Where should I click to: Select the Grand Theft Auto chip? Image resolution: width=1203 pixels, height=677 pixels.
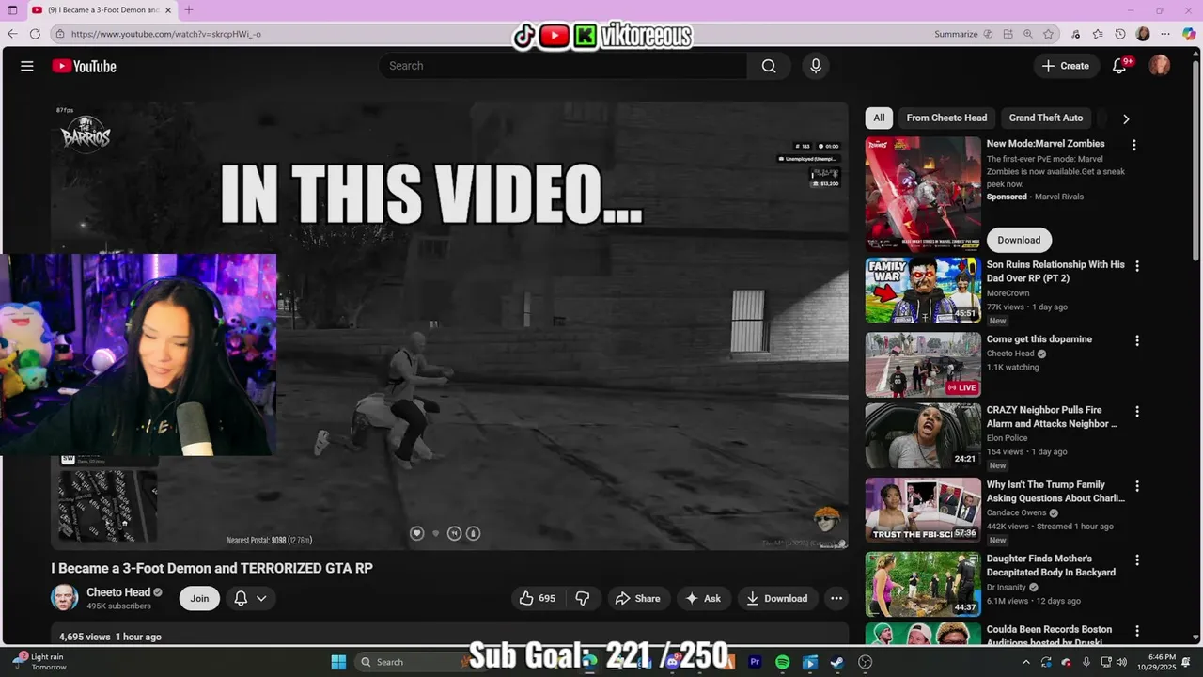pos(1046,118)
